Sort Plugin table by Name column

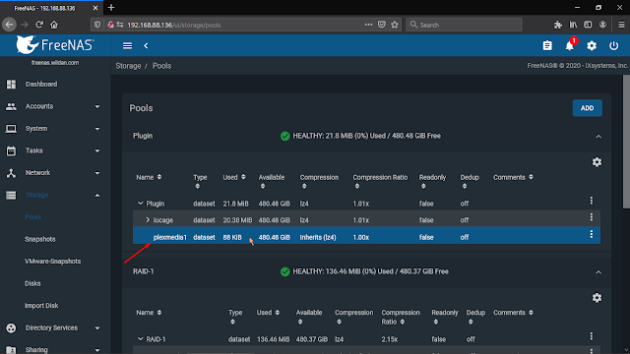pyautogui.click(x=149, y=177)
